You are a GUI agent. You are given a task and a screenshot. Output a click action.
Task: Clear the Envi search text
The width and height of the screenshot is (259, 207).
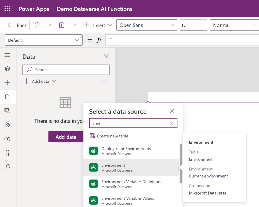point(171,123)
